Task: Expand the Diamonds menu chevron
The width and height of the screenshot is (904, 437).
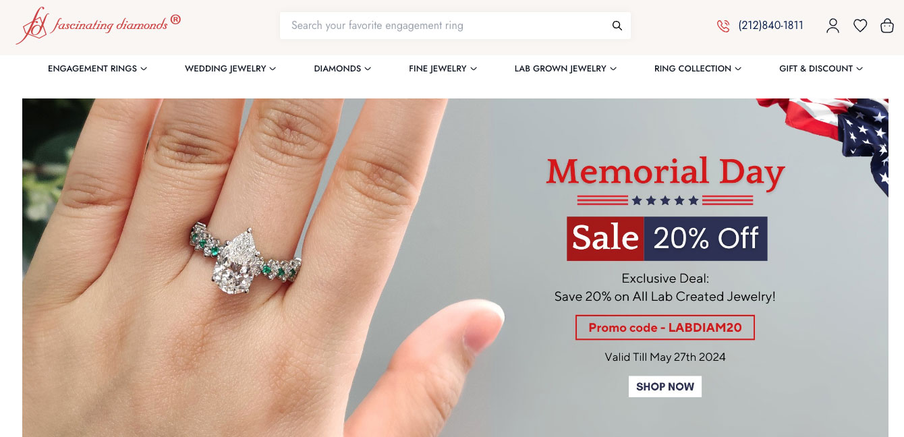Action: [x=368, y=69]
